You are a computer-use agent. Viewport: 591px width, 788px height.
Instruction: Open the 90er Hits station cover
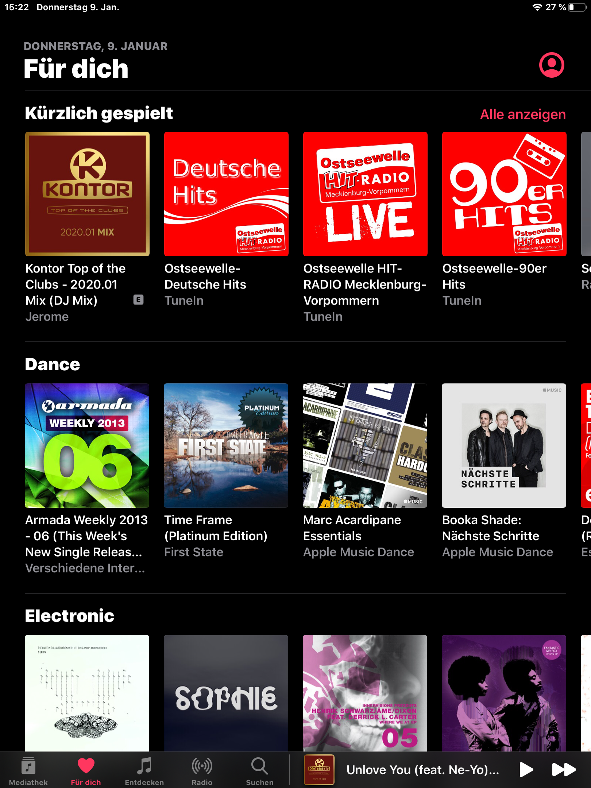(x=504, y=194)
